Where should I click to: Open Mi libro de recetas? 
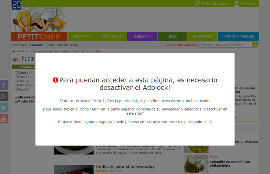coord(212,3)
